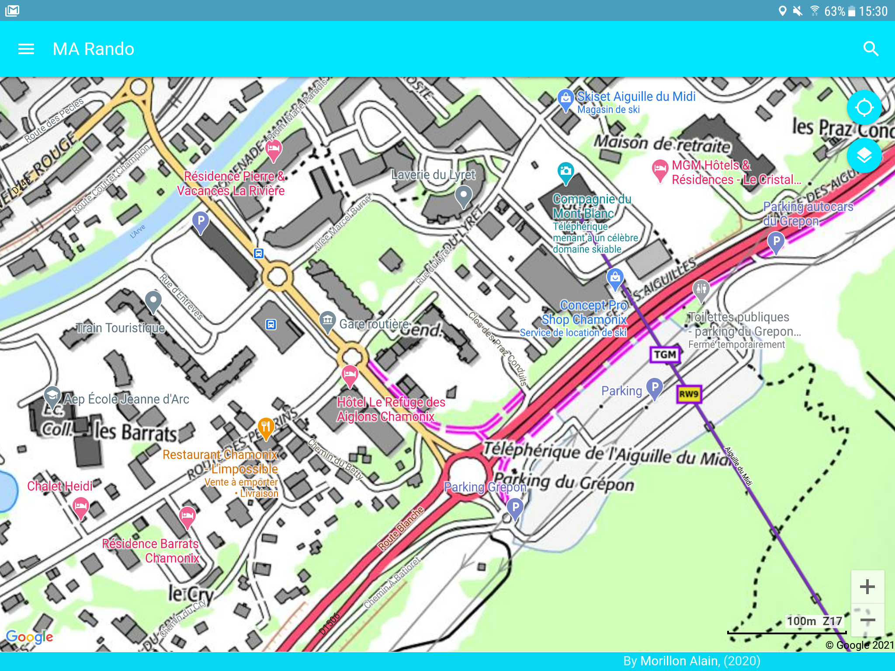Tap the 'Restaurant Chamonix L'impossible' label

[x=220, y=462]
